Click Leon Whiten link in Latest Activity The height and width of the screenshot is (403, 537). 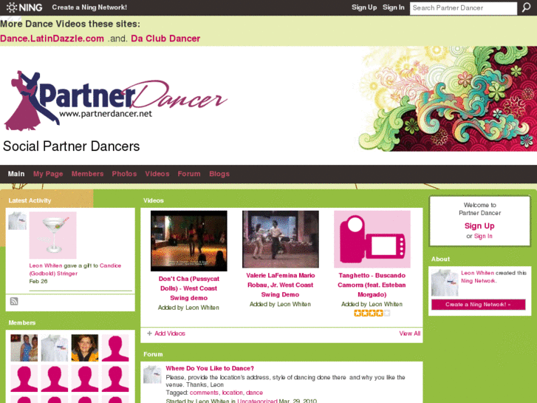point(46,265)
